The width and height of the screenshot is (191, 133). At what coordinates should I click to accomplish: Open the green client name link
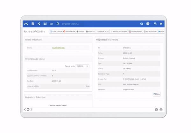[x=58, y=48]
